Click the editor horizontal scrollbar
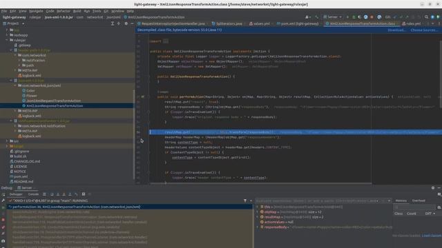Viewport: 442px width, 248px height. coord(261,184)
